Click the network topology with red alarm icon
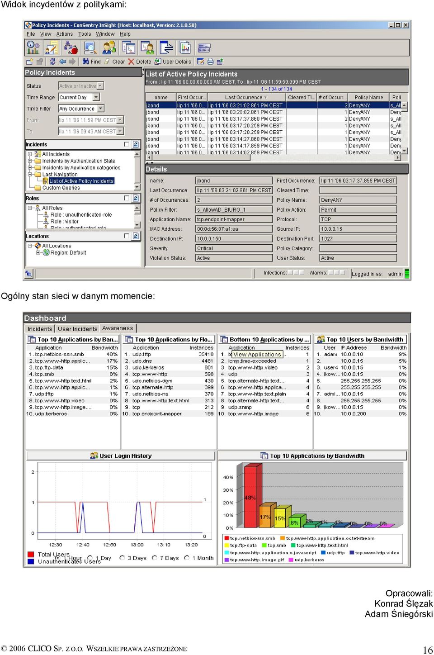 click(71, 47)
